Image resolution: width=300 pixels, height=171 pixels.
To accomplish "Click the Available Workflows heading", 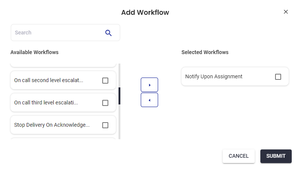I will coord(34,52).
